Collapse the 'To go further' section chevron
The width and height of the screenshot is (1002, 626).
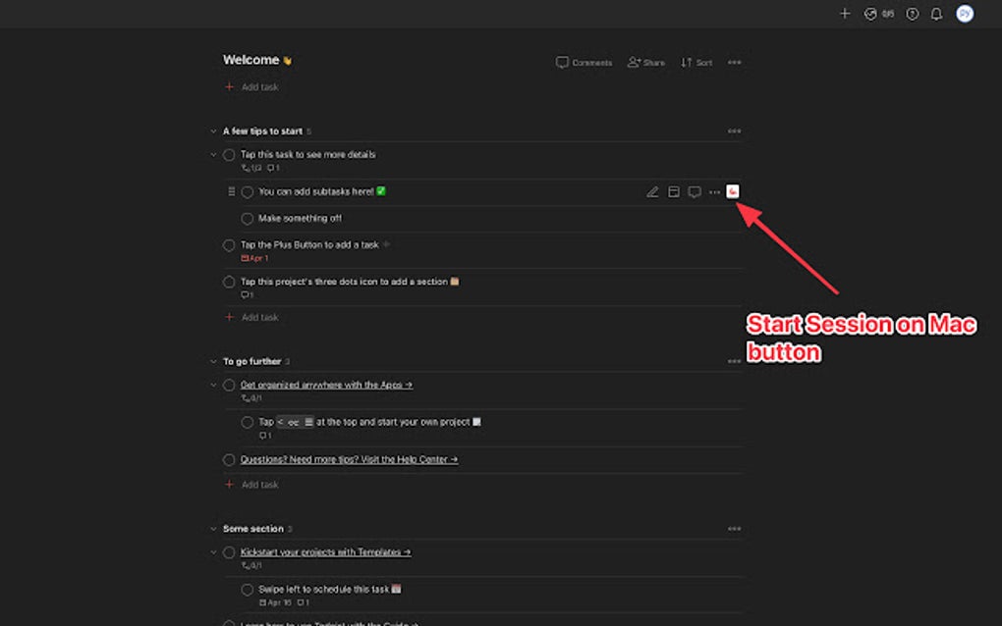213,360
